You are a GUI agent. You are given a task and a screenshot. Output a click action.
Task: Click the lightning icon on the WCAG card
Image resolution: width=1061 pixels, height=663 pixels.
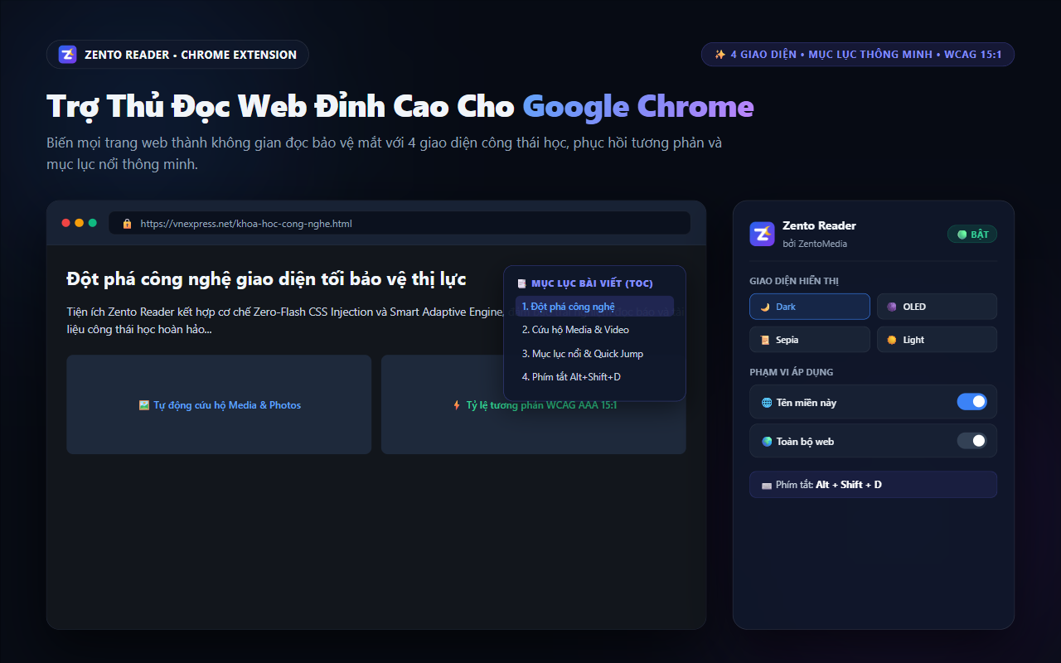pos(457,405)
